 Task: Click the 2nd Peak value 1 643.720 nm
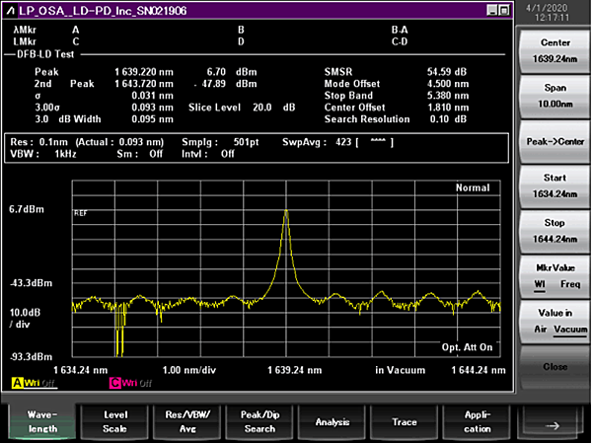[144, 84]
